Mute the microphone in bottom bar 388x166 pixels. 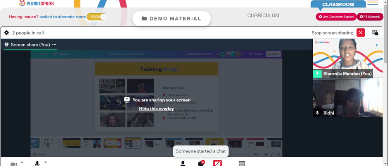37,164
